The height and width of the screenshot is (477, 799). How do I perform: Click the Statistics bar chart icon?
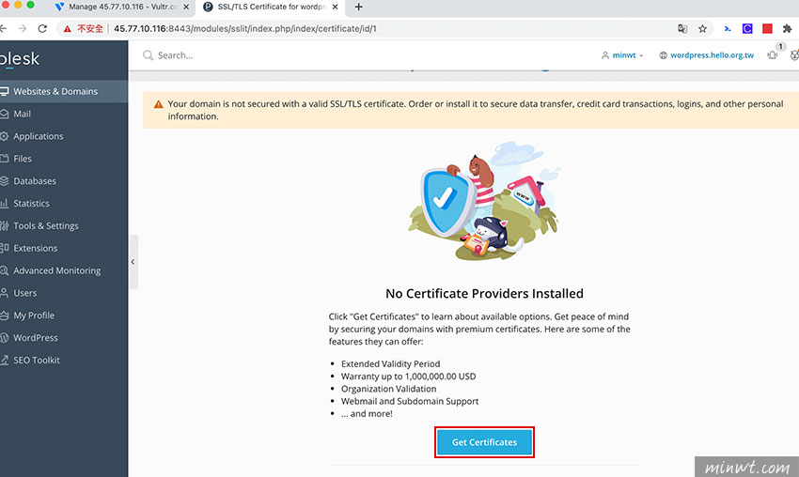(5, 204)
